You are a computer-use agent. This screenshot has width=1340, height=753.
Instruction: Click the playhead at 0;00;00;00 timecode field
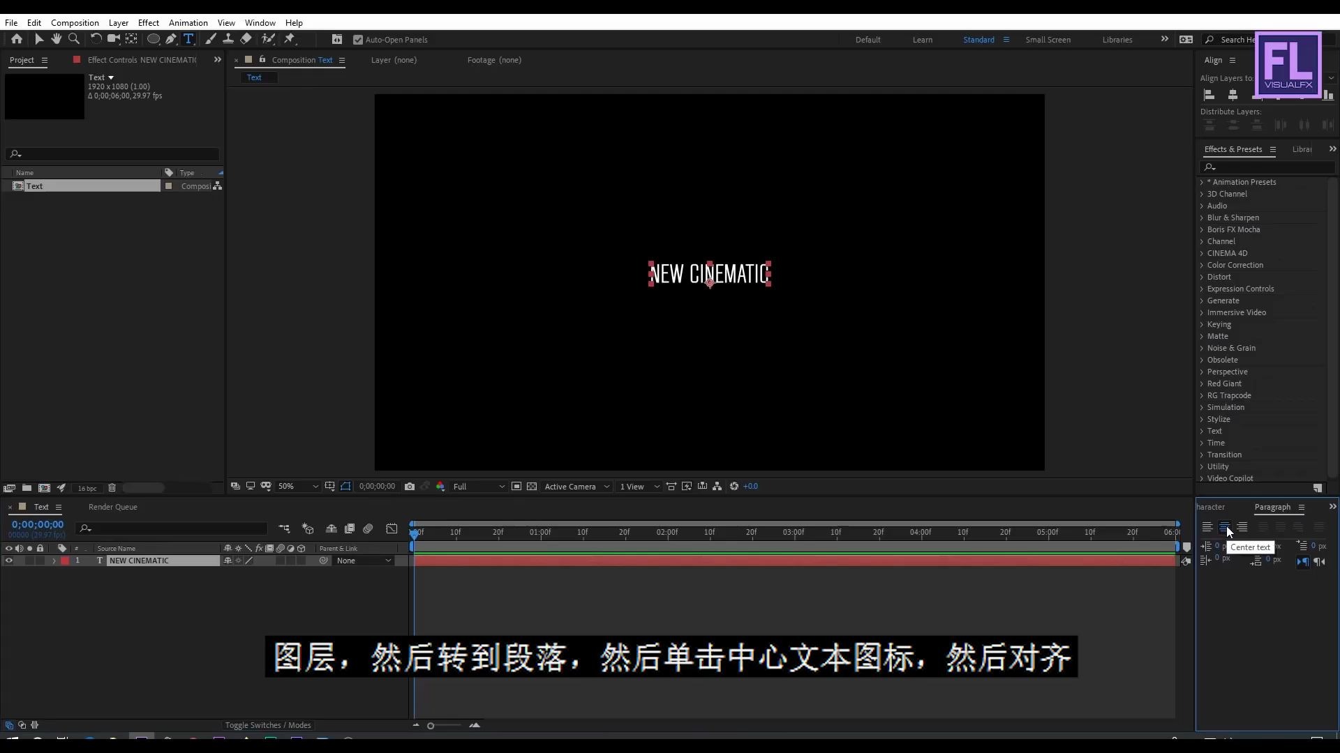coord(37,525)
